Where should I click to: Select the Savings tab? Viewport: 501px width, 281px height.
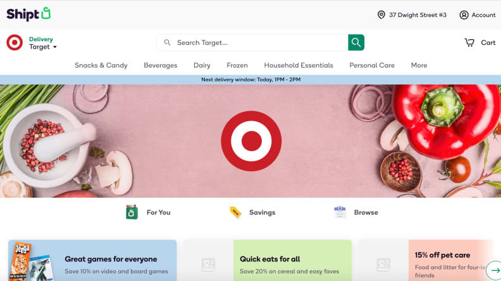point(262,212)
